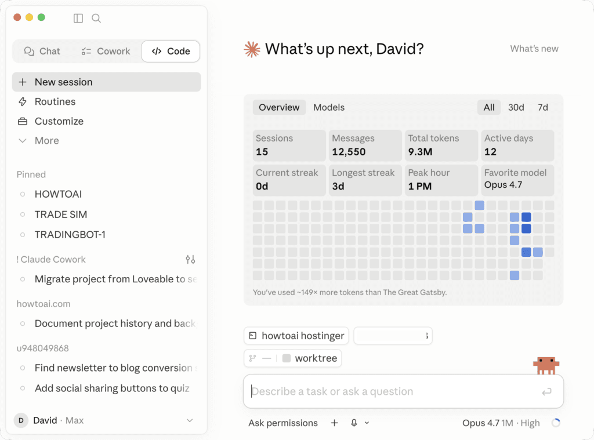Click the Sessions 15 stat card
This screenshot has width=594, height=440.
pos(289,146)
